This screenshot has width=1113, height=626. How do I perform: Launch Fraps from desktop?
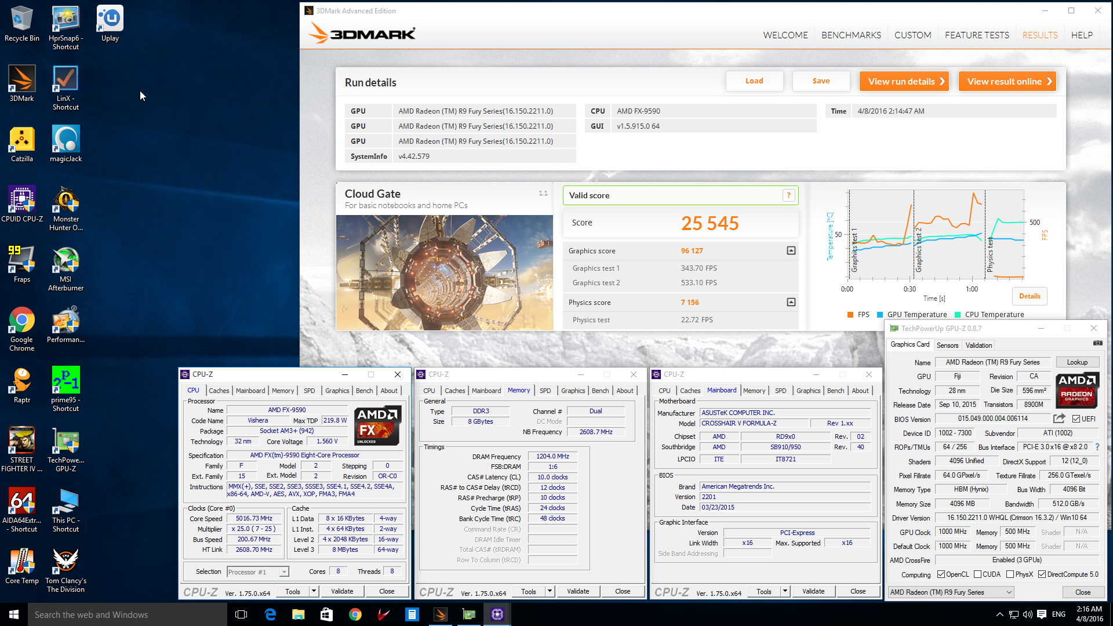pos(22,264)
